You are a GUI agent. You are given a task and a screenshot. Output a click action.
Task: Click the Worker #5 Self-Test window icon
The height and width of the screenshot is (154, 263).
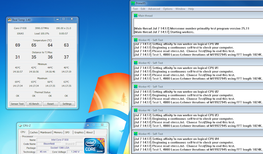[135, 134]
